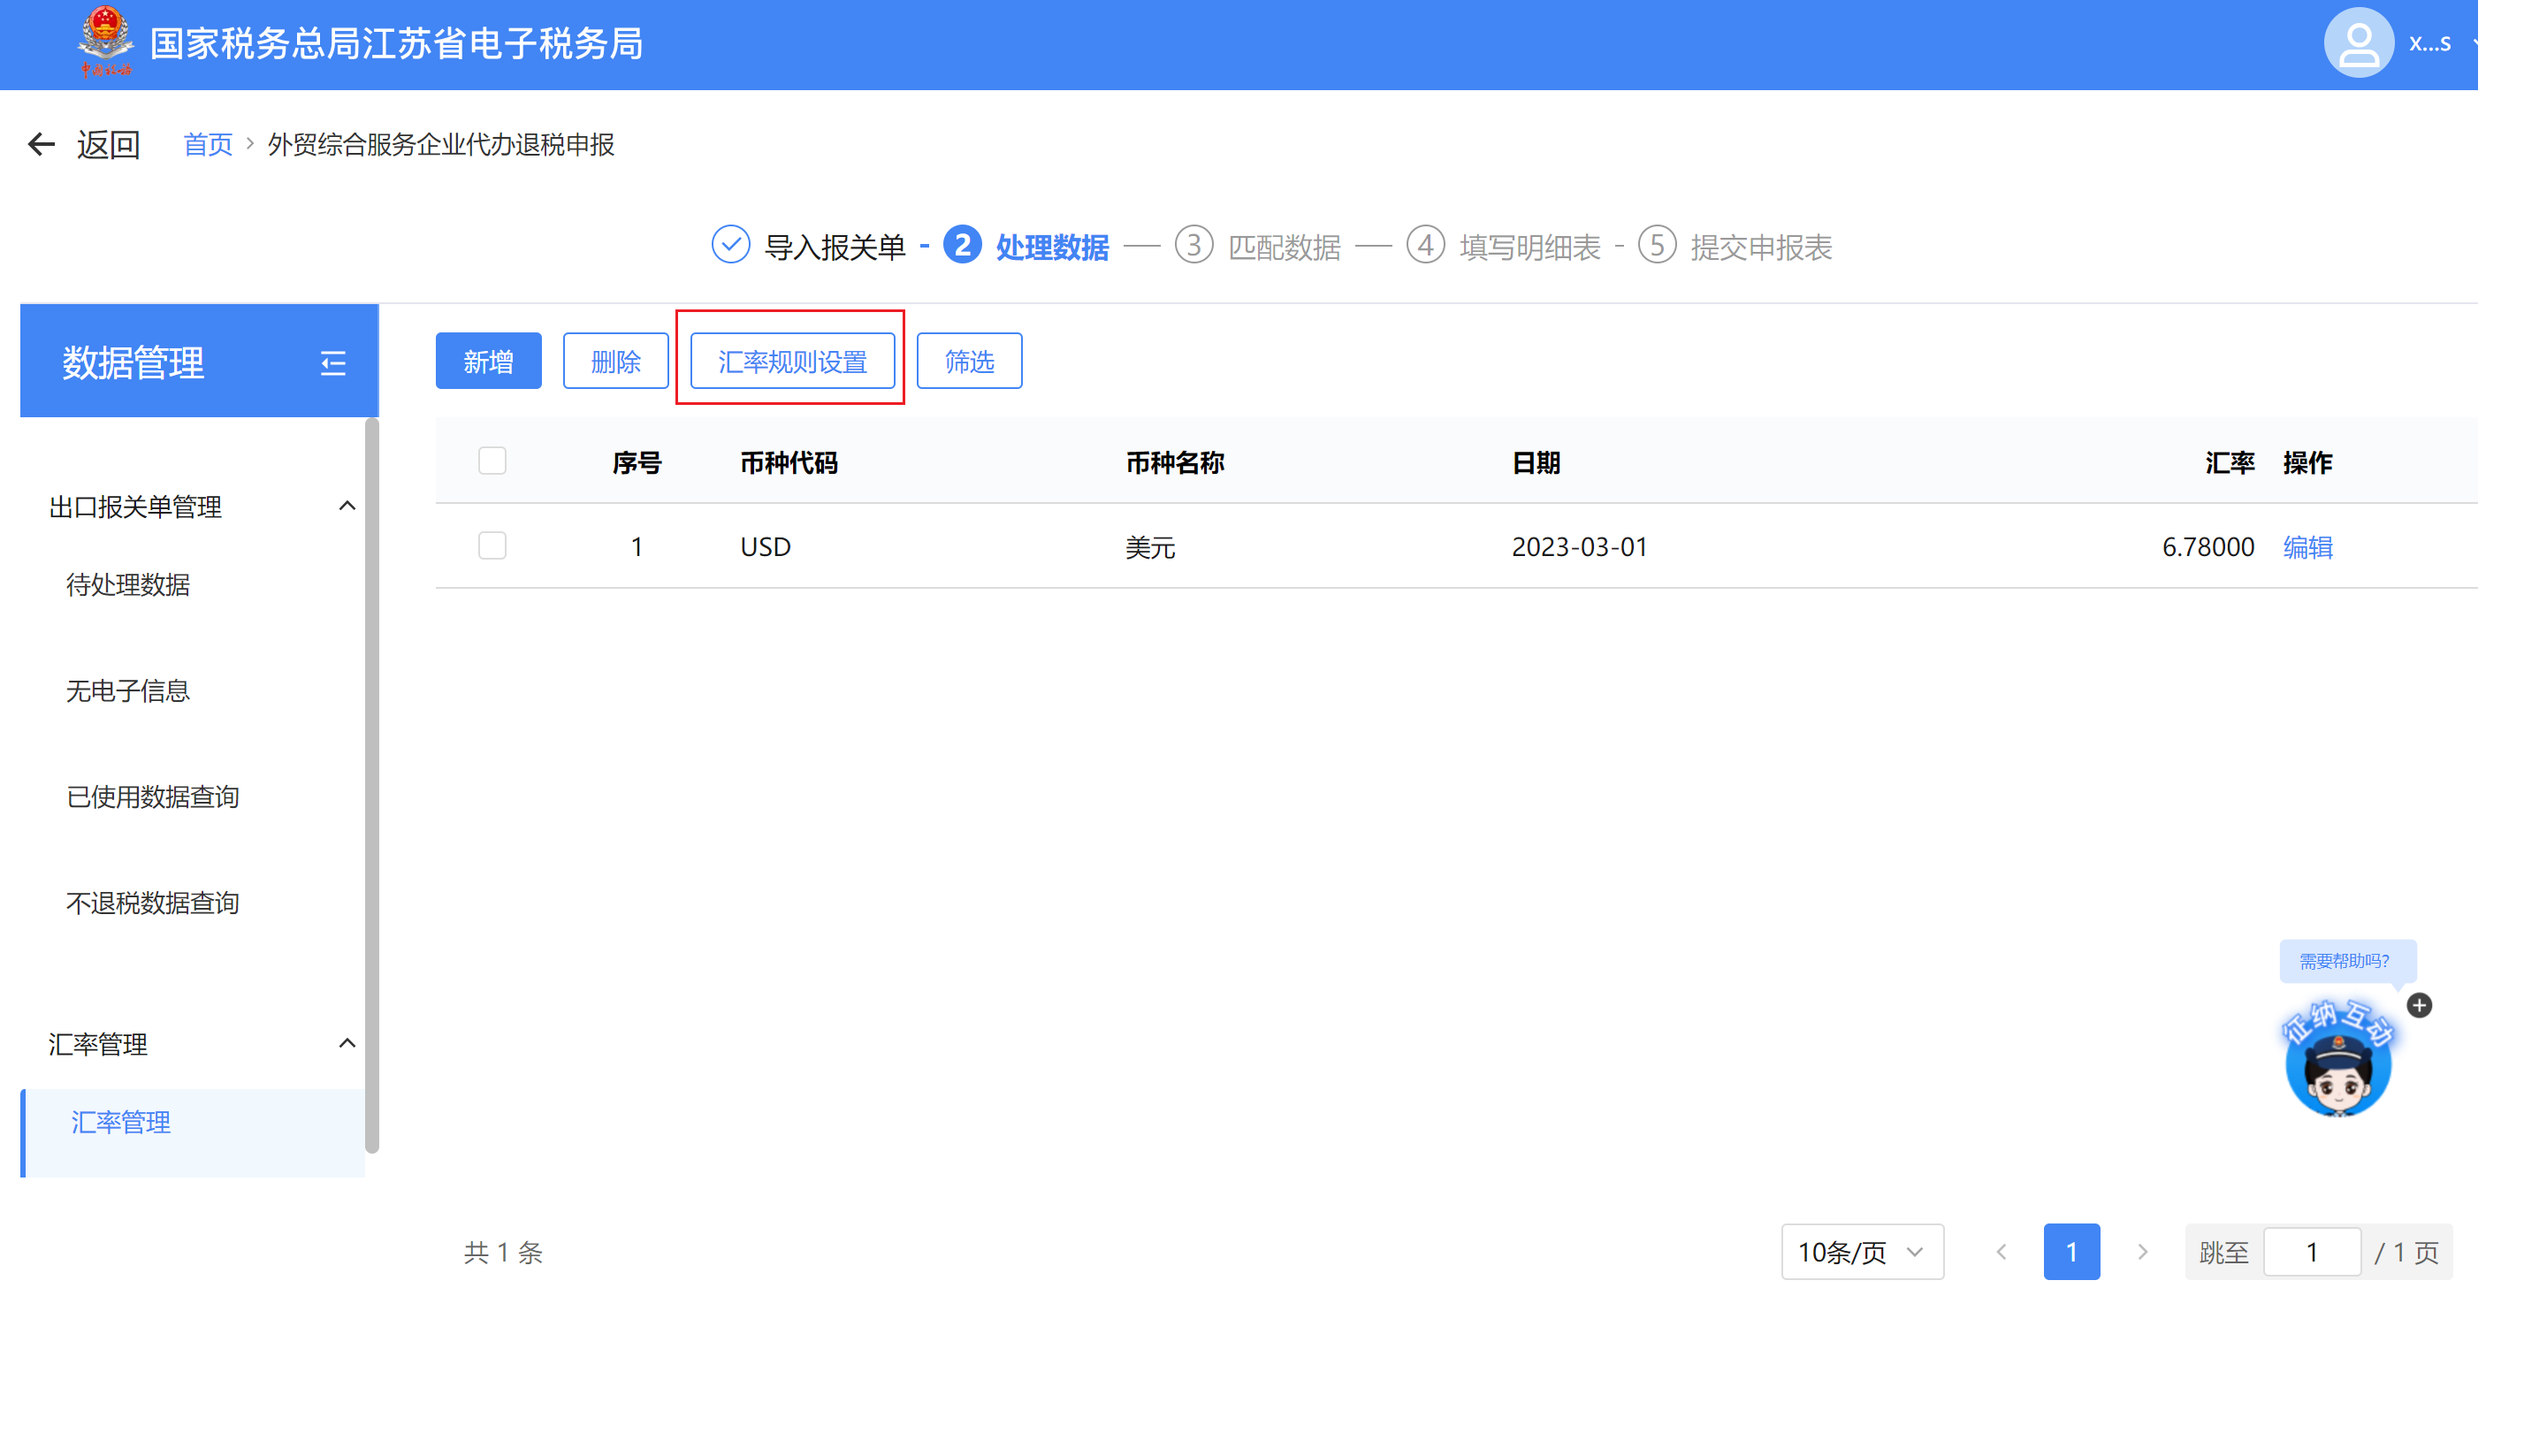Open 待处理数据 in sidebar
Screen dimensions: 2524x1433
pos(128,584)
